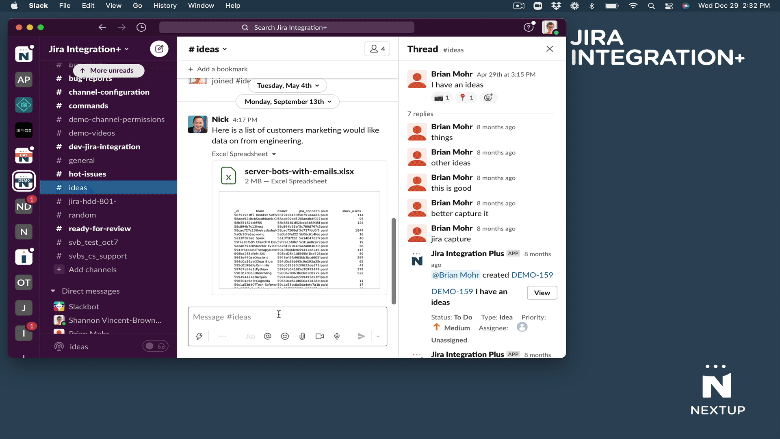This screenshot has height=439, width=780.
Task: Switch to the IBM CIO workspace
Action: coord(24,130)
